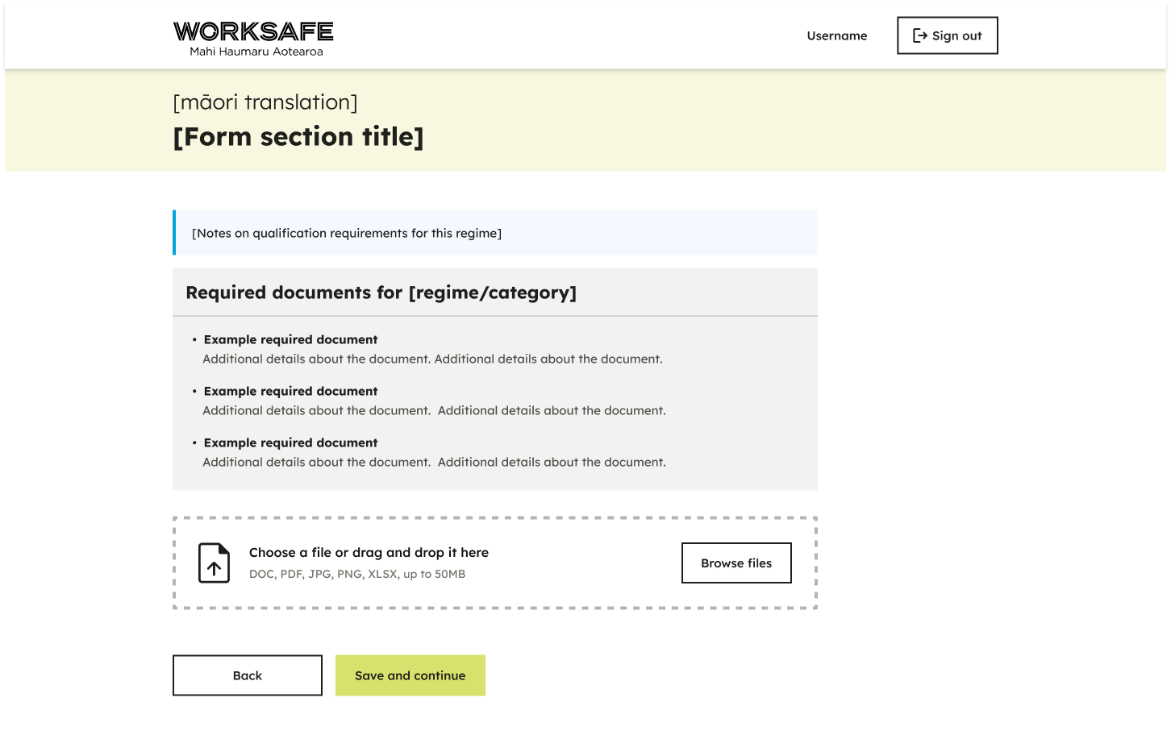Image resolution: width=1171 pixels, height=735 pixels.
Task: Go back with the Back button
Action: point(248,675)
